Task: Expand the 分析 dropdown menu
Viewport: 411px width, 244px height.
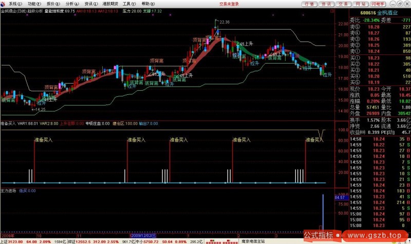Action: click(71, 3)
